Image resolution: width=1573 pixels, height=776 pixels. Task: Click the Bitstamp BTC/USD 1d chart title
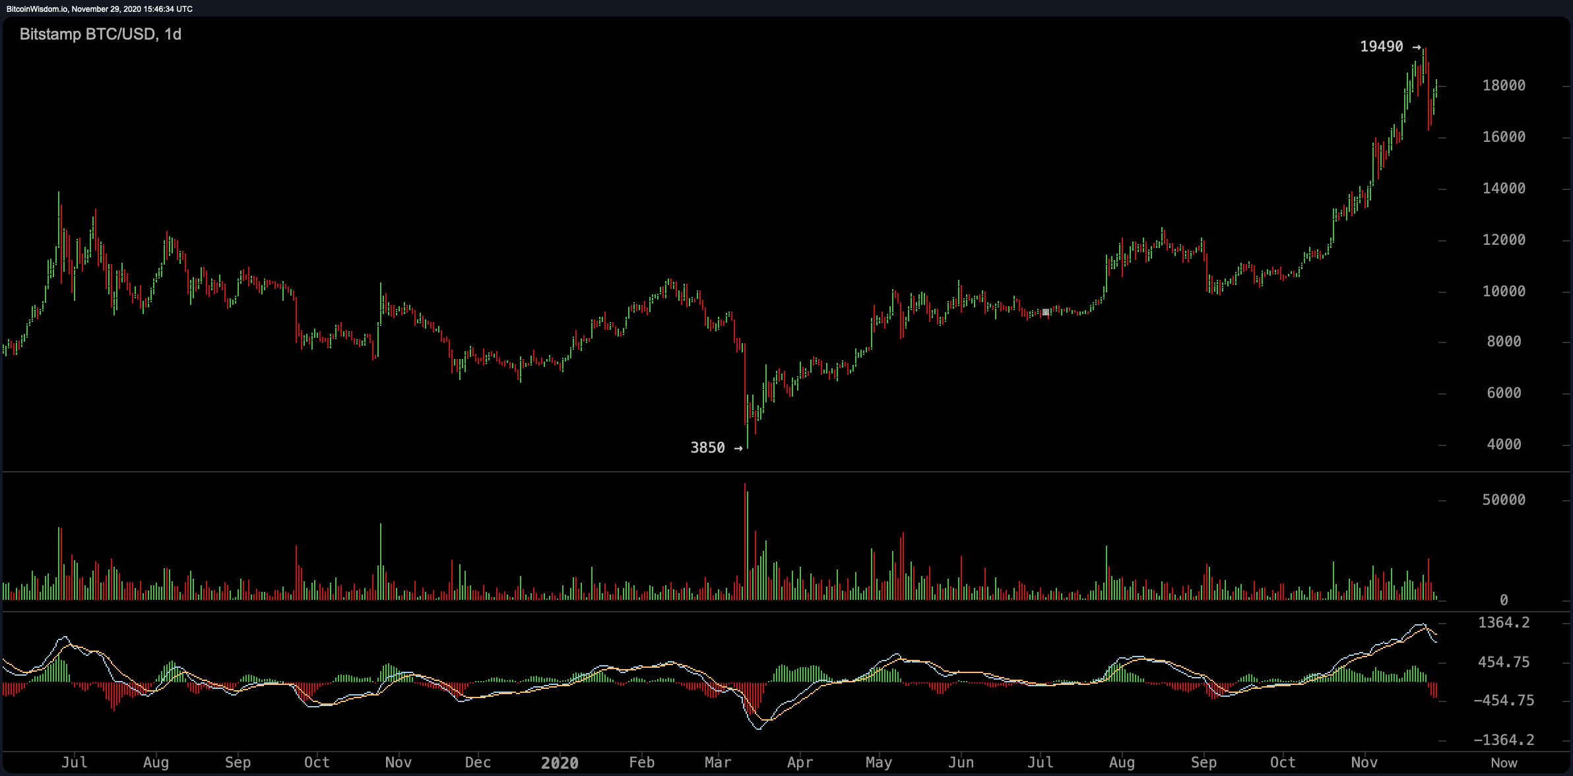100,34
